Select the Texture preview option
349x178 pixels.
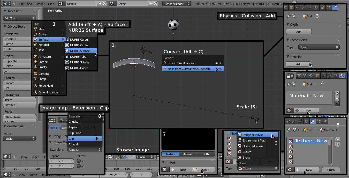pyautogui.click(x=170, y=154)
